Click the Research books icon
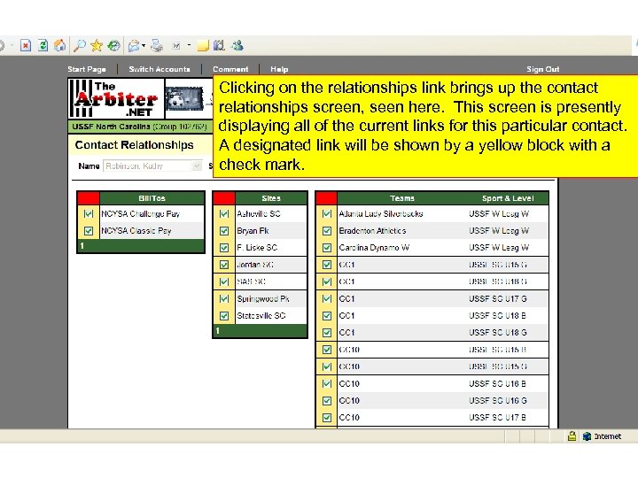The image size is (638, 478). 220,45
